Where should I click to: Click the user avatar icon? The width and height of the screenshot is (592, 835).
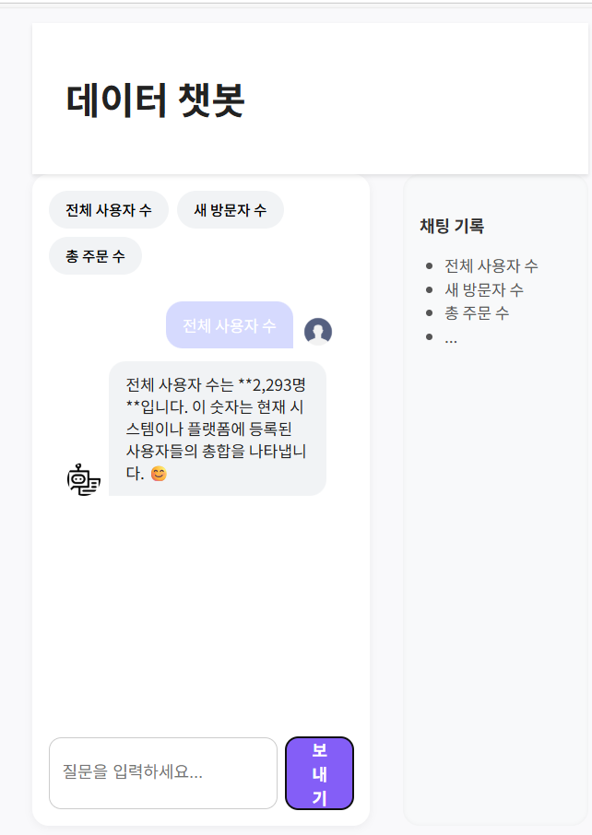(318, 331)
